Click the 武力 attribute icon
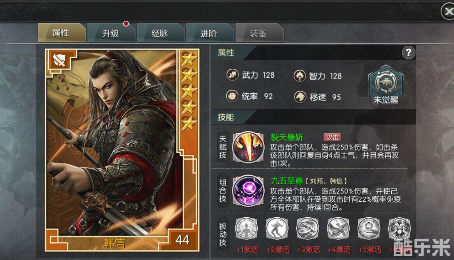 click(232, 75)
